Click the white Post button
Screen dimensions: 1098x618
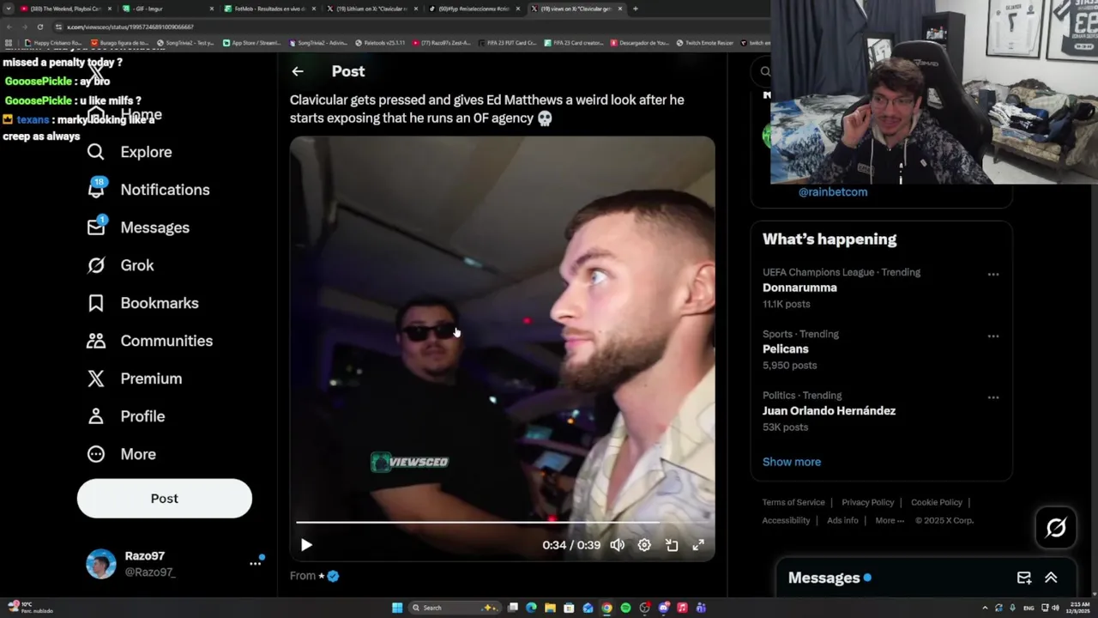165,499
